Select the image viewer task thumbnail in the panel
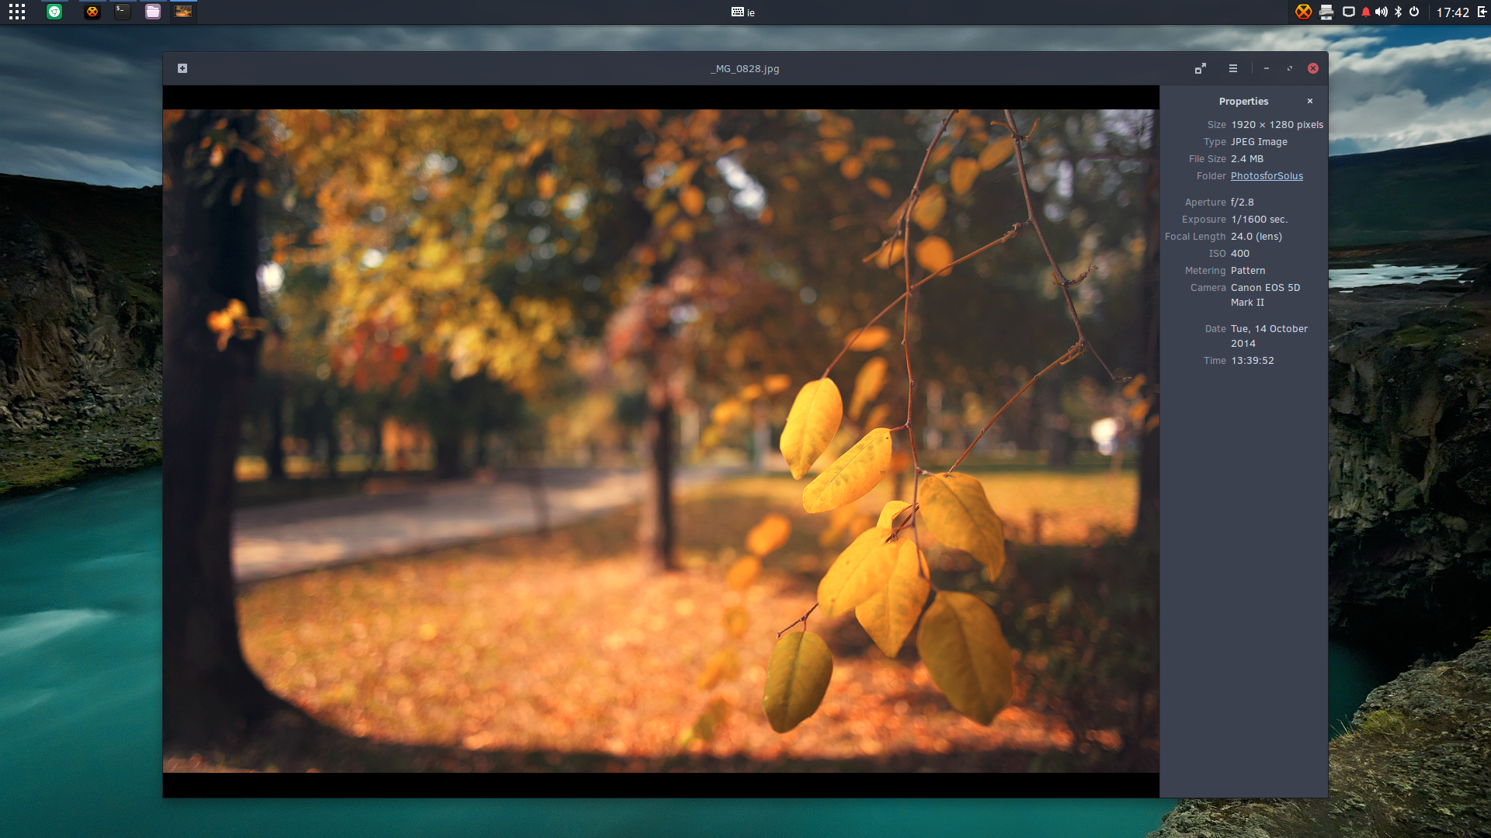 point(183,12)
